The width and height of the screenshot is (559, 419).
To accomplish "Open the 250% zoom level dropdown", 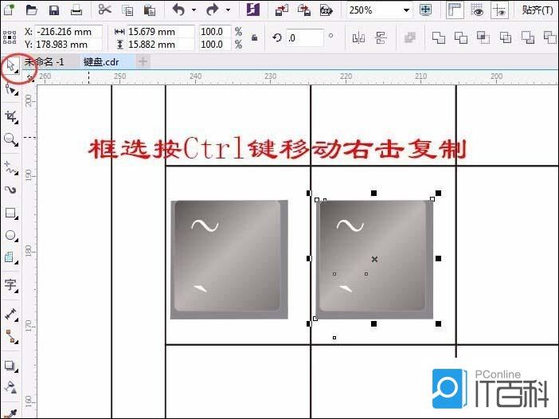I will click(406, 10).
